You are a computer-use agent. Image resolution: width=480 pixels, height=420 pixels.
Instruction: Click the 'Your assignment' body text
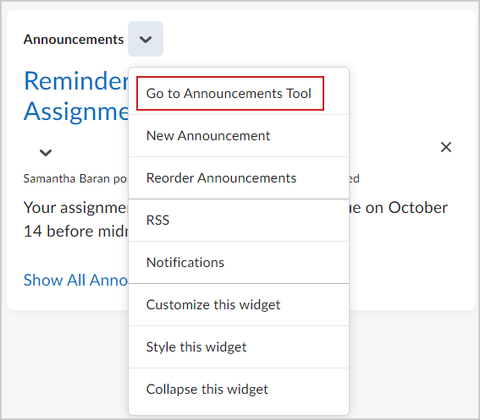75,208
